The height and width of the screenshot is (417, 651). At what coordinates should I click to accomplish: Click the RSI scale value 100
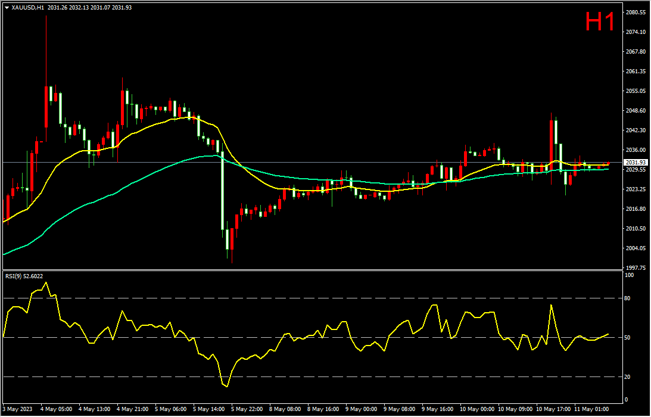tap(630, 275)
